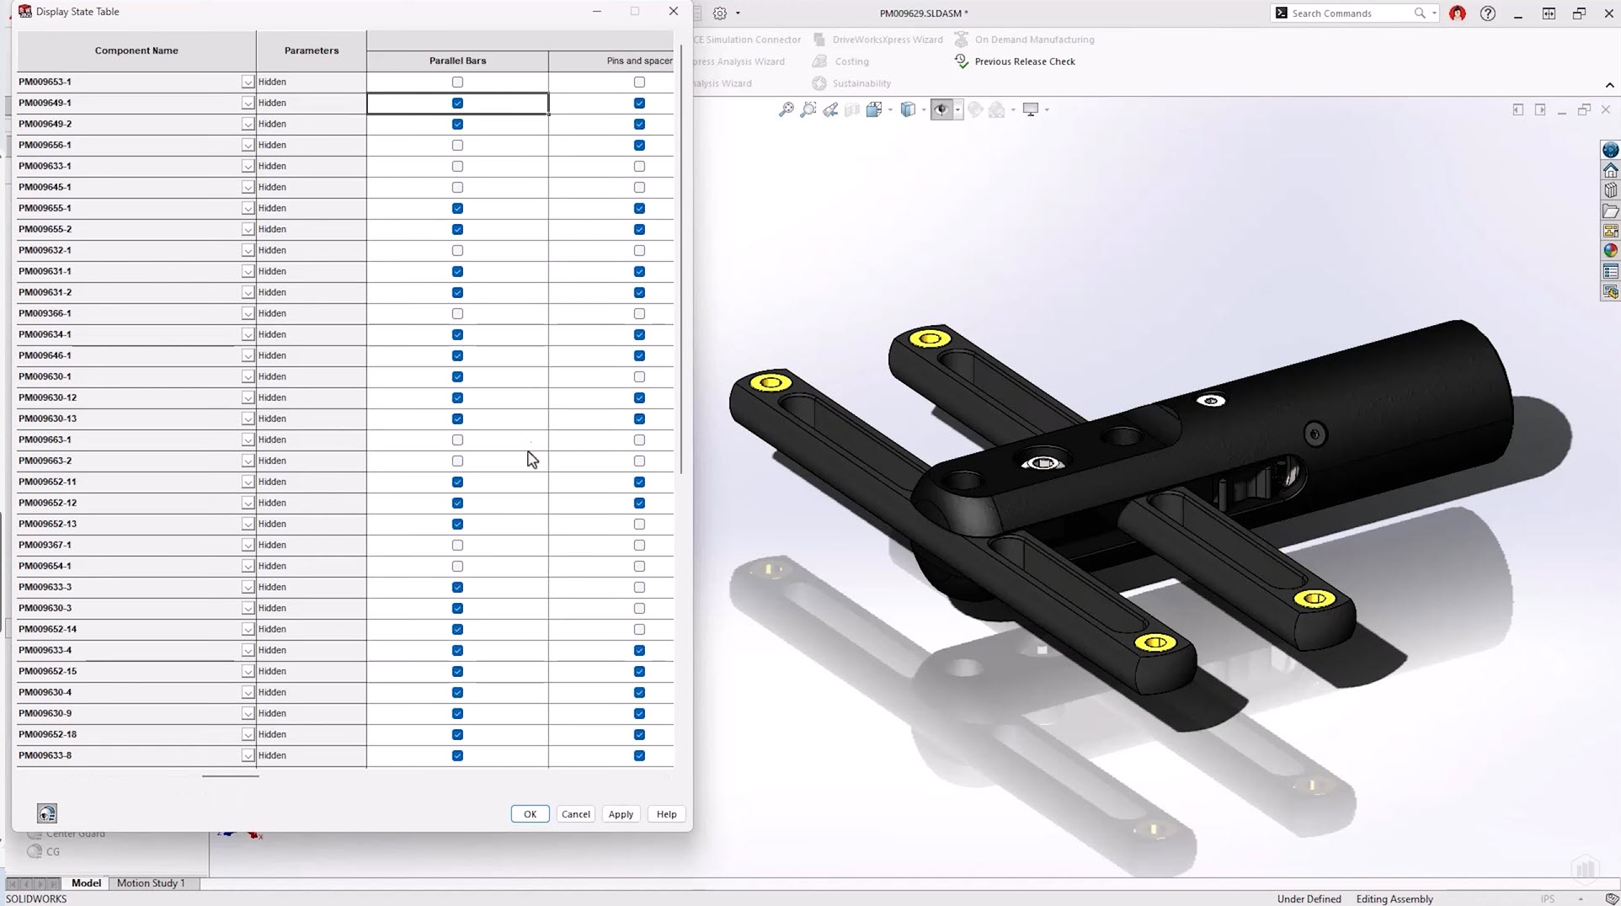Select the Zoom to Area tool
This screenshot has height=906, width=1621.
[x=808, y=109]
